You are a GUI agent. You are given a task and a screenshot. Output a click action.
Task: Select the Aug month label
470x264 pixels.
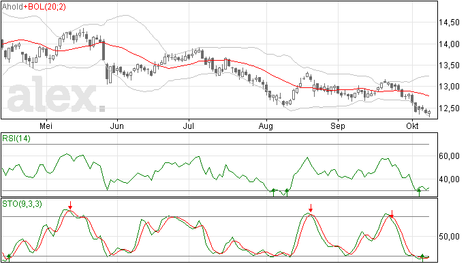(x=266, y=126)
